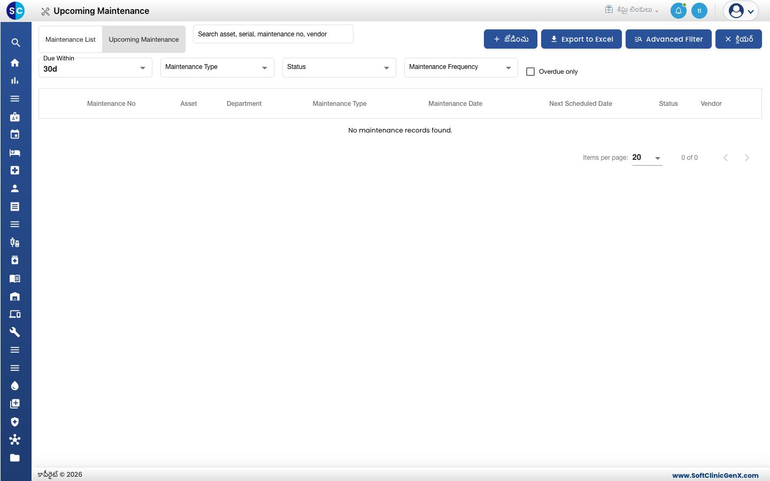Image resolution: width=770 pixels, height=481 pixels.
Task: Select the devices icon in the sidebar
Action: pyautogui.click(x=15, y=314)
